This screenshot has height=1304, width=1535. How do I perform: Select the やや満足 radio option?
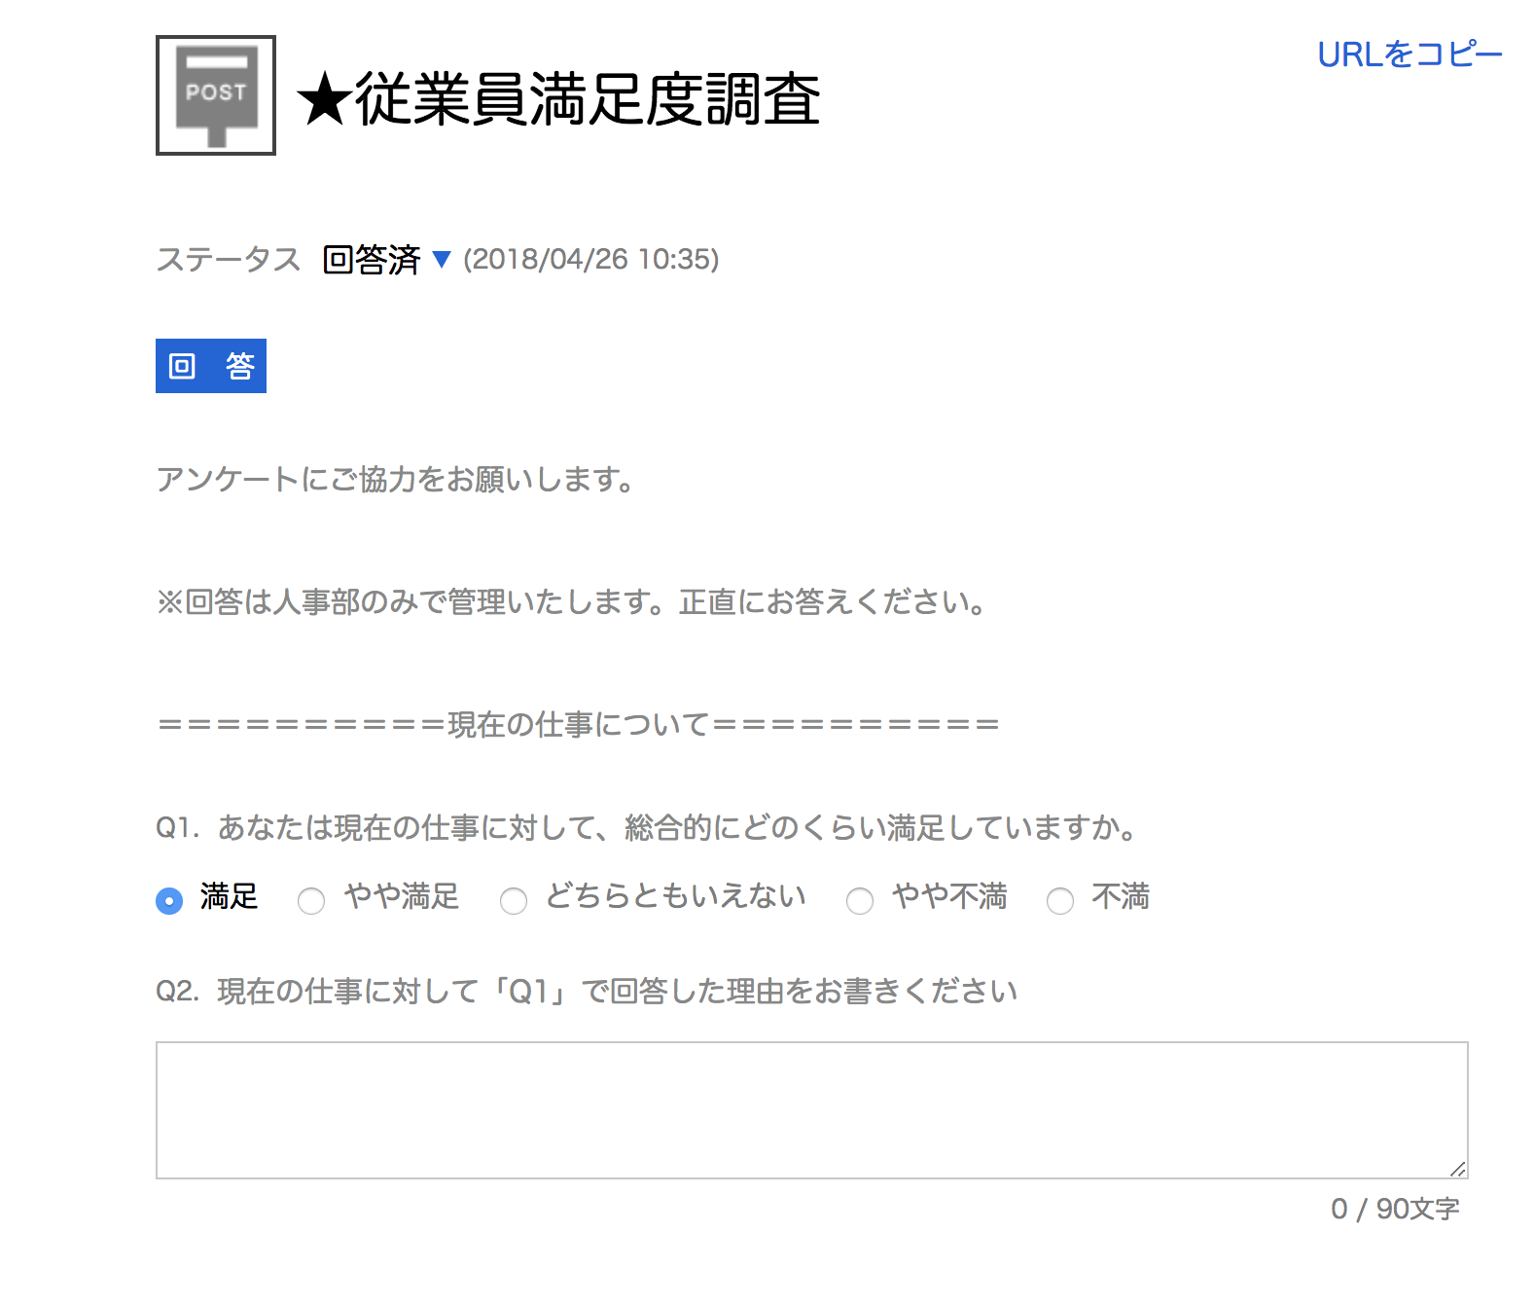coord(311,901)
